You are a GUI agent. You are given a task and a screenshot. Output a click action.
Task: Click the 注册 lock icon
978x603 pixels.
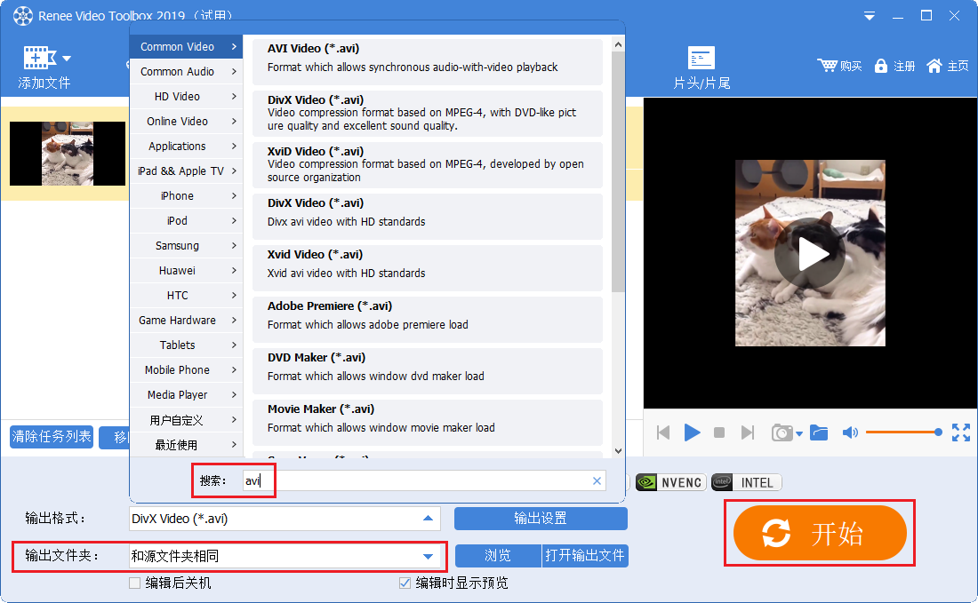(x=881, y=66)
